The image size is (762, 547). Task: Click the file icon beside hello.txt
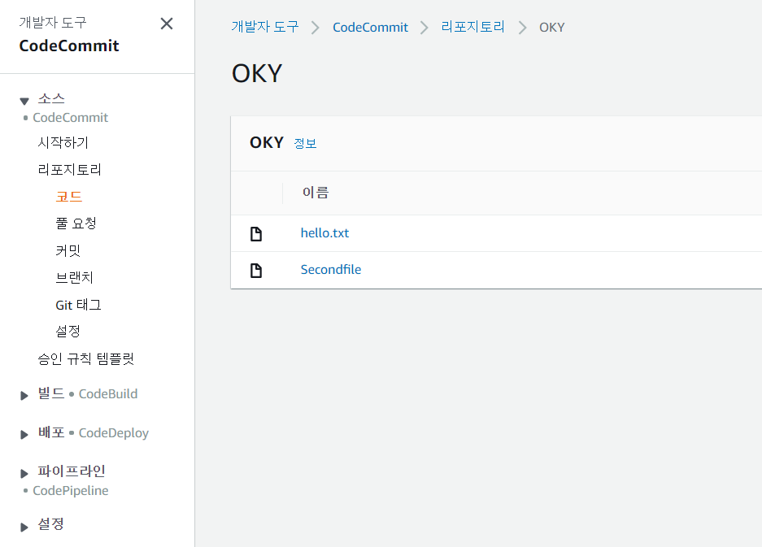pyautogui.click(x=256, y=233)
